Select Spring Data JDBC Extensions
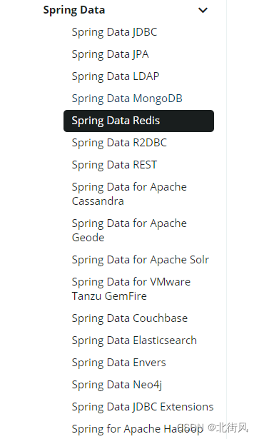Viewport: 259px width, 439px height. pyautogui.click(x=143, y=407)
